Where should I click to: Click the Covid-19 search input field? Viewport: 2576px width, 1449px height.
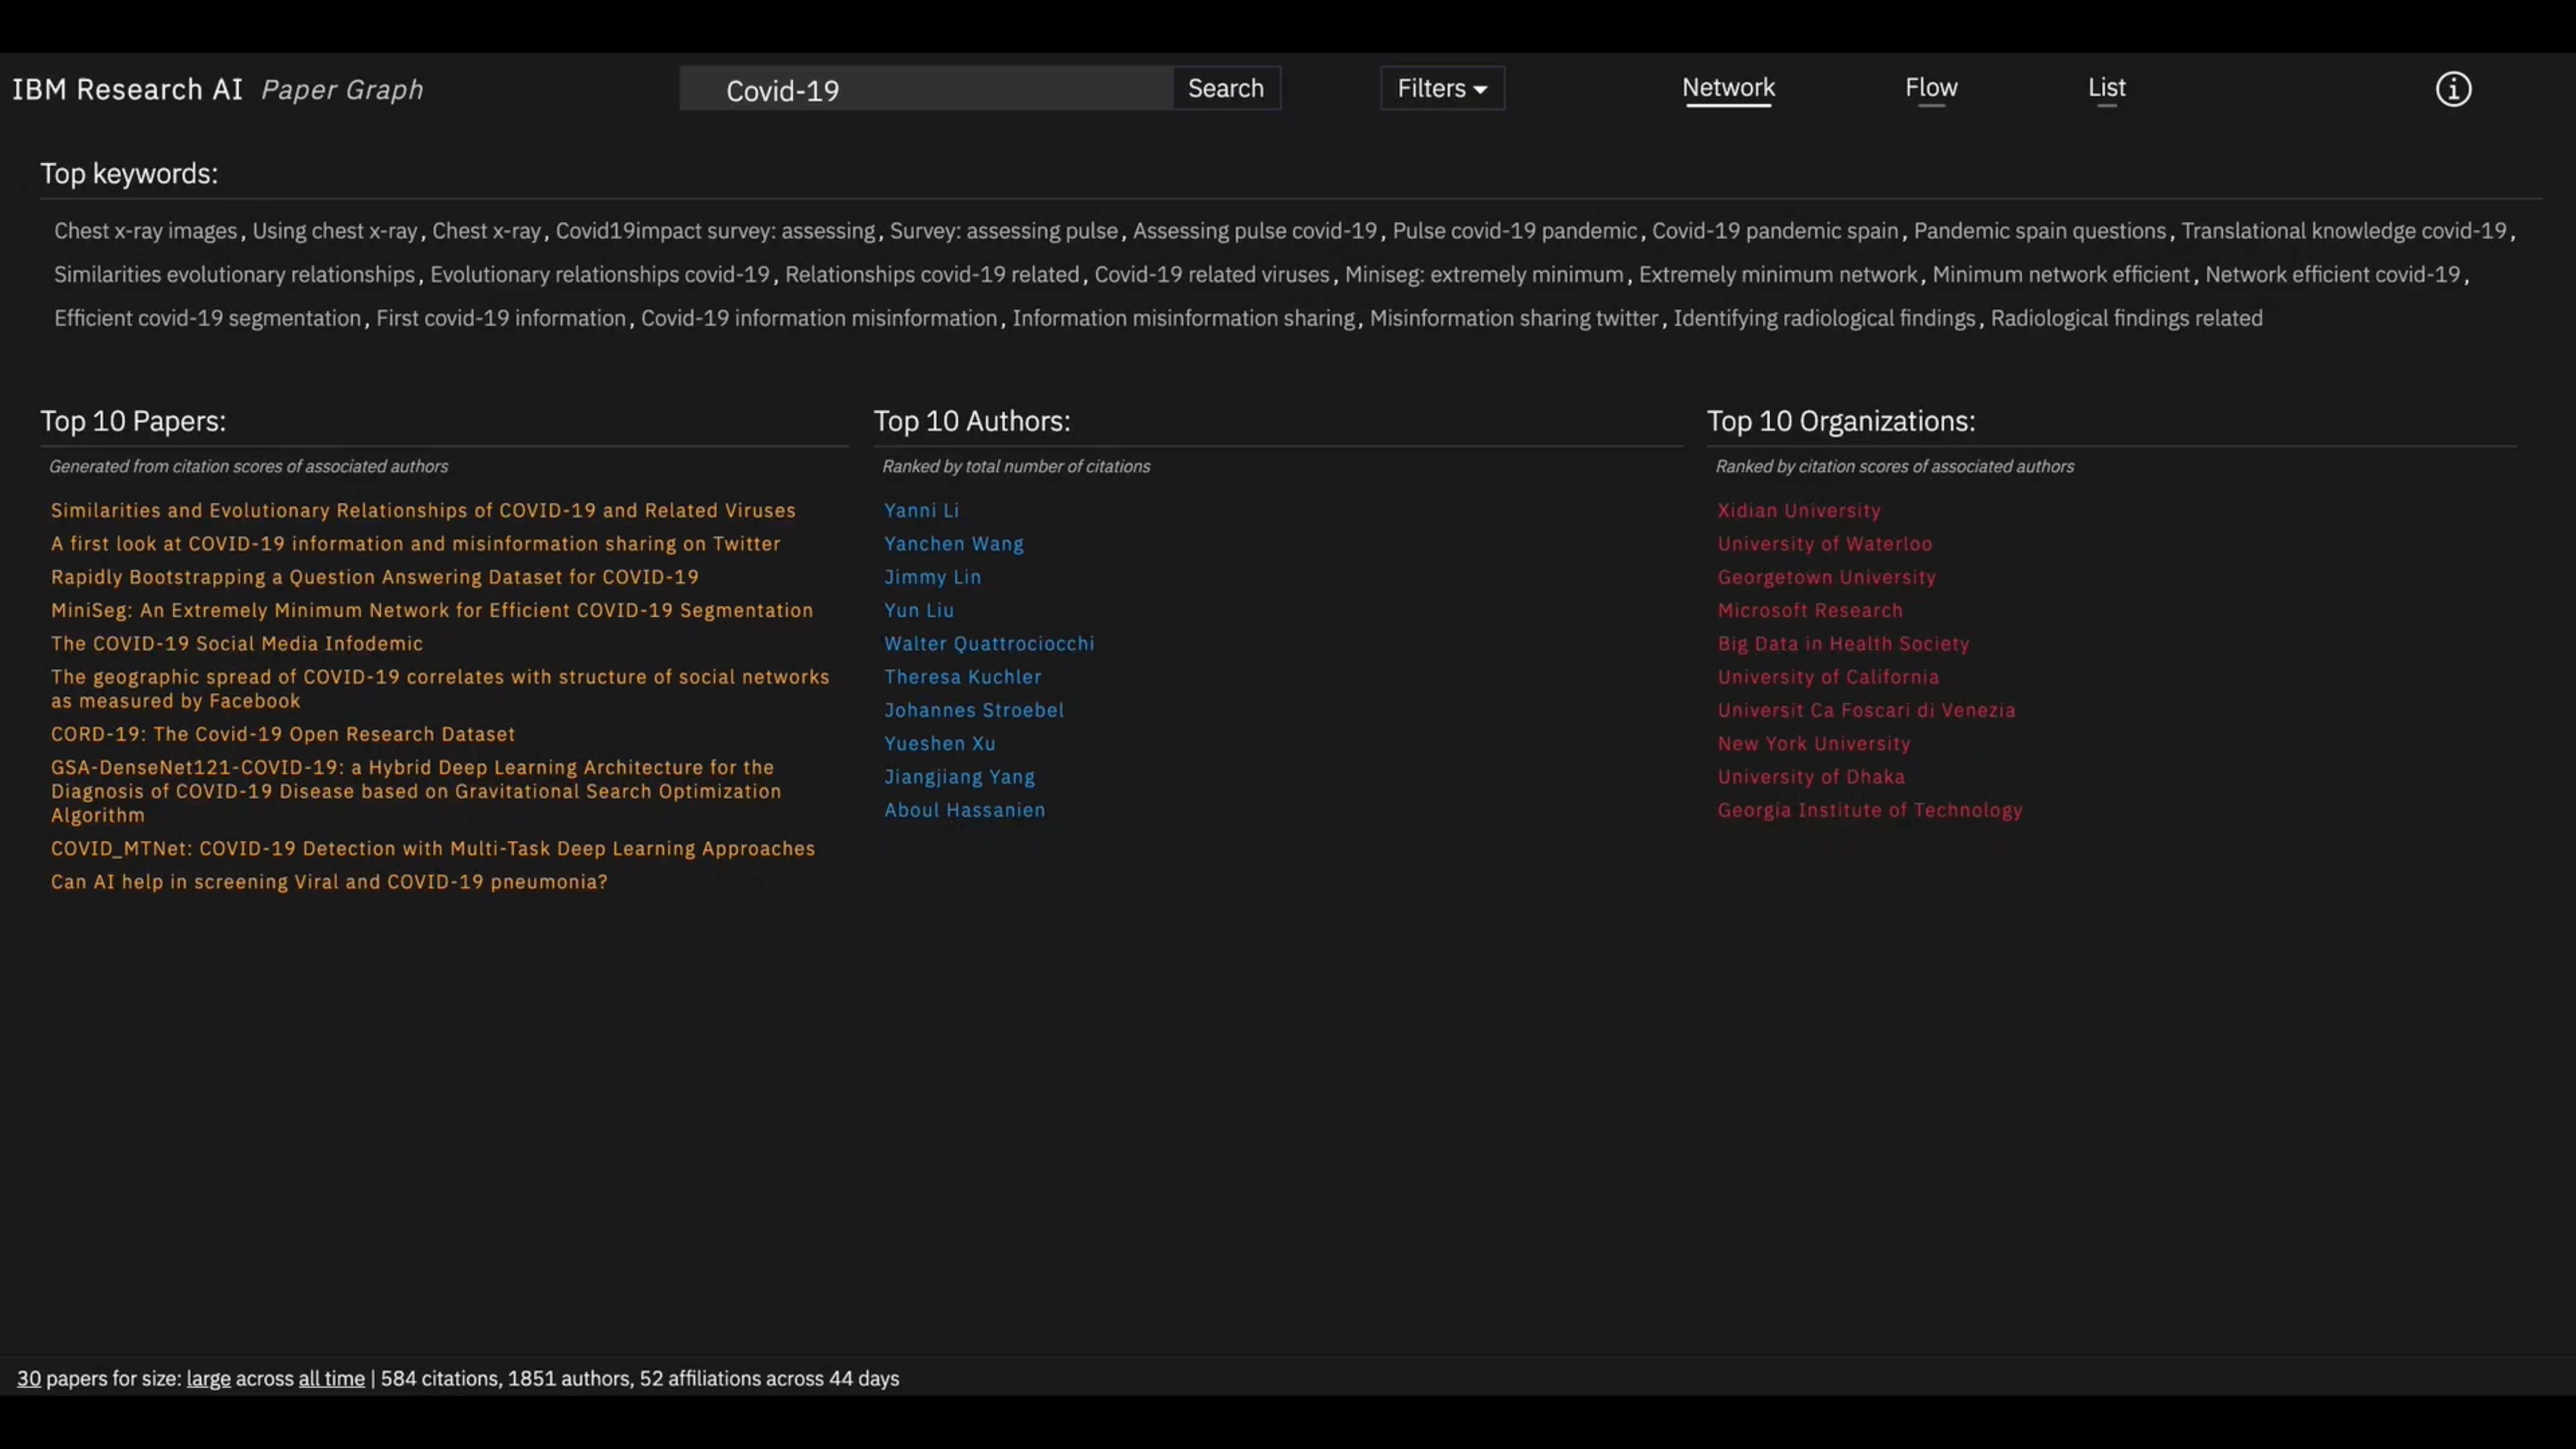pyautogui.click(x=925, y=90)
